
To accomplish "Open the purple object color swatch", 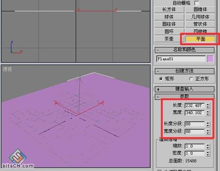I will coord(210,59).
